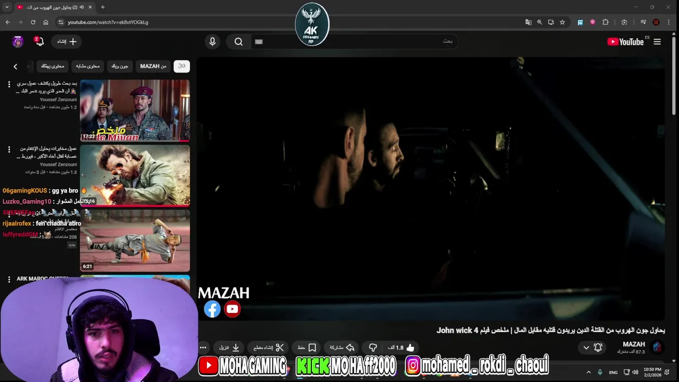Image resolution: width=679 pixels, height=382 pixels.
Task: Open the account avatar menu
Action: pyautogui.click(x=18, y=42)
